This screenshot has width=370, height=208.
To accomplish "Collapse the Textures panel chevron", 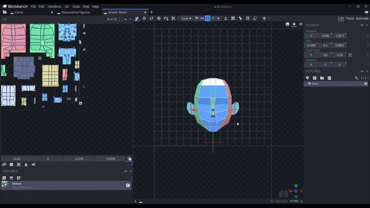I will click(131, 171).
